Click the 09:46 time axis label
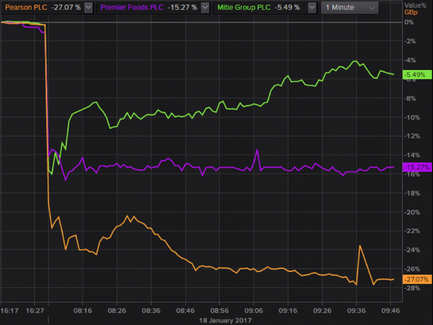Viewport: 433px width, 325px height. click(x=389, y=307)
